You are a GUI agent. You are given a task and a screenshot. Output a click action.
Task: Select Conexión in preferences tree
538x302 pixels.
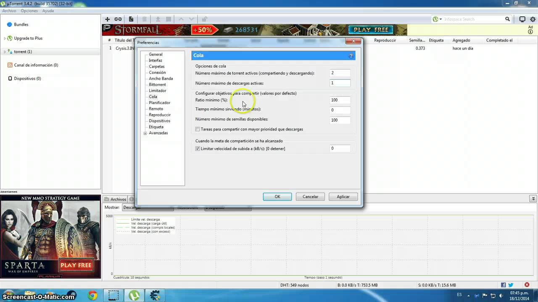(x=157, y=73)
